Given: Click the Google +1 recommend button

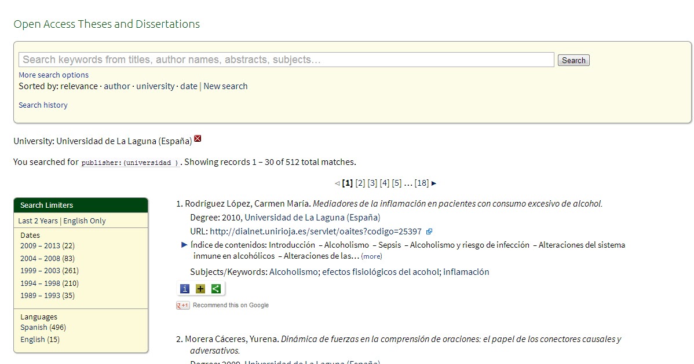Looking at the screenshot, I should tap(183, 305).
